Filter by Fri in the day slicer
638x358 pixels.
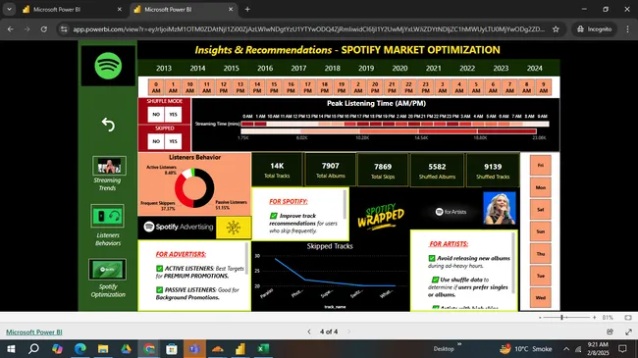541,165
